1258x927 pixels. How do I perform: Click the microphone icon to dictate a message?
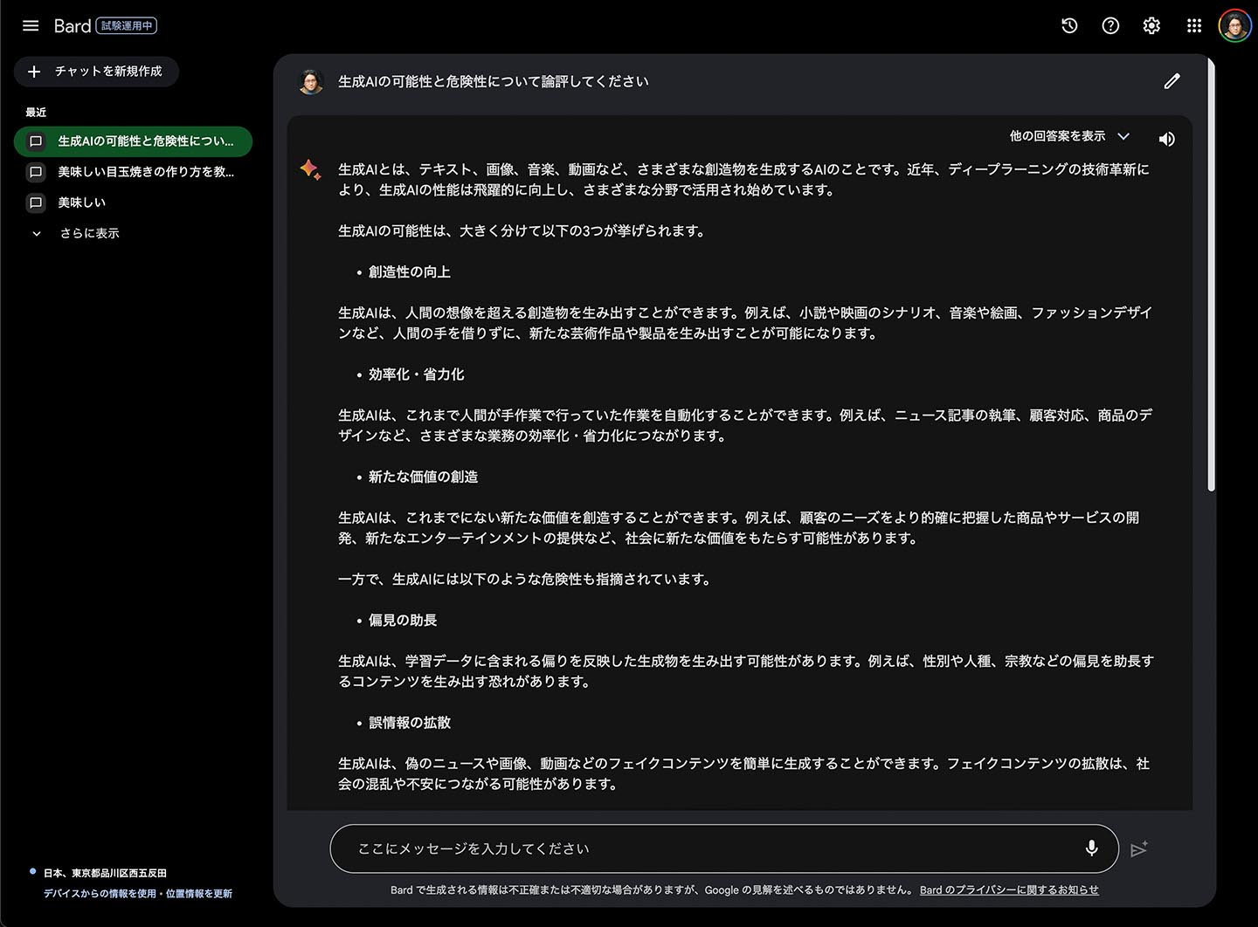pos(1091,848)
